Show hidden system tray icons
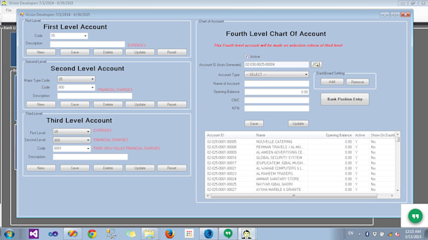The image size is (428, 240). pos(359,234)
